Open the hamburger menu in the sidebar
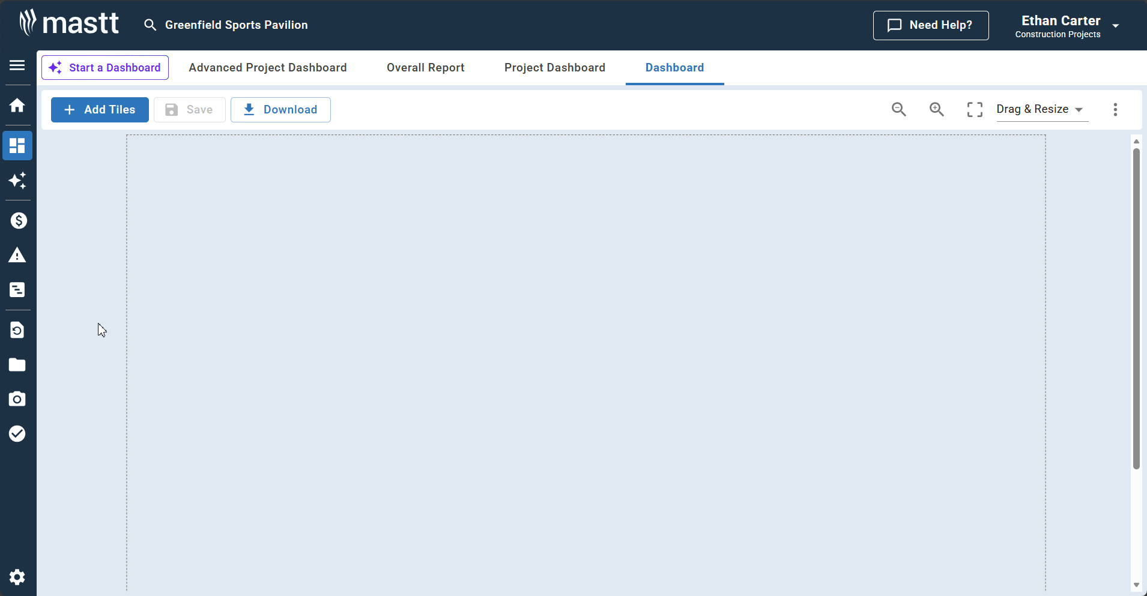The image size is (1147, 596). click(17, 65)
